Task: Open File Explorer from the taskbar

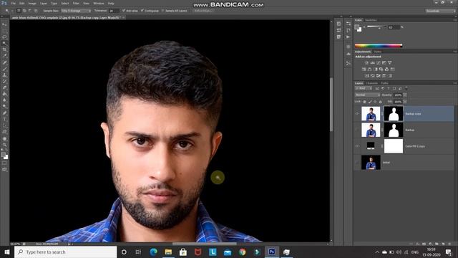Action: [x=168, y=252]
